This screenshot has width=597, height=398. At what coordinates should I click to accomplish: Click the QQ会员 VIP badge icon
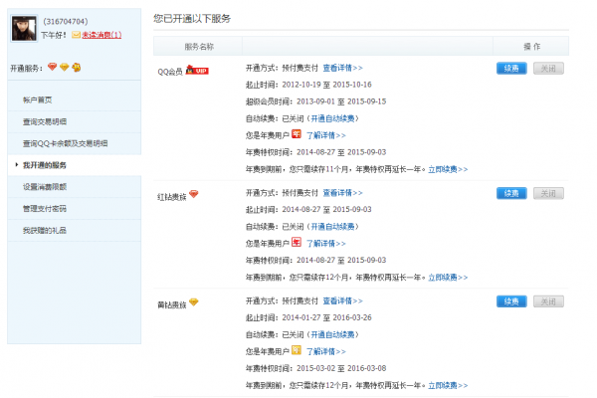[197, 70]
